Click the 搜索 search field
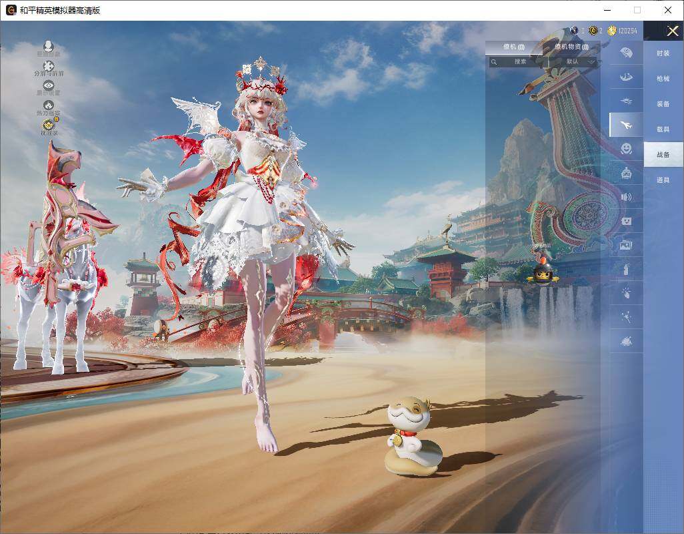684x534 pixels. pyautogui.click(x=517, y=61)
